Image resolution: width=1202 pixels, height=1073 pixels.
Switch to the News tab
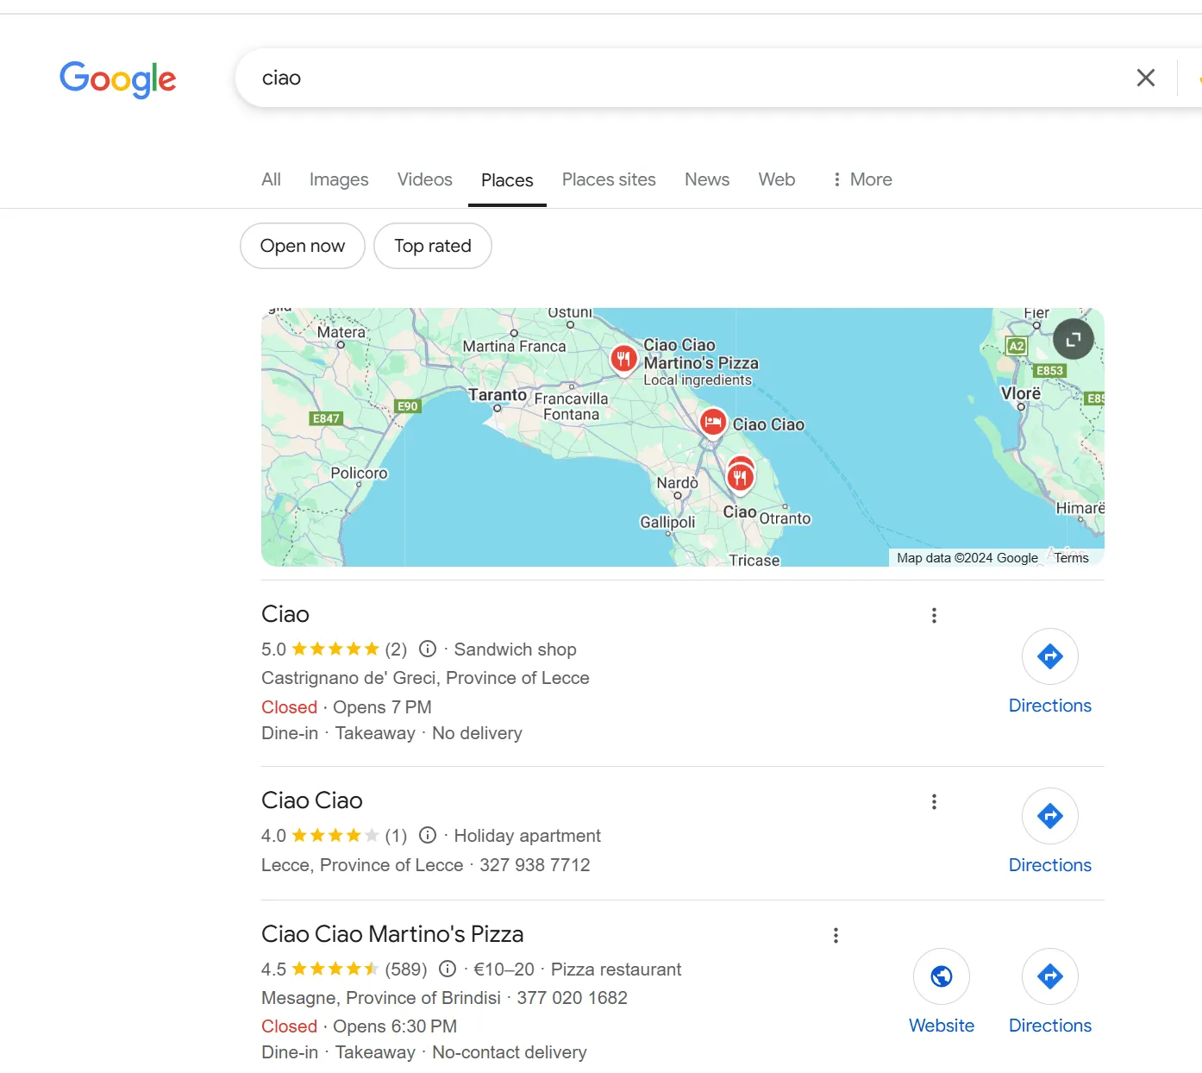(x=706, y=179)
